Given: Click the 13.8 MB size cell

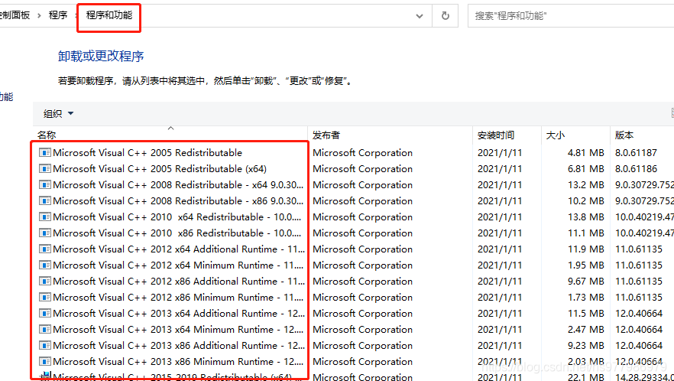Looking at the screenshot, I should (586, 217).
